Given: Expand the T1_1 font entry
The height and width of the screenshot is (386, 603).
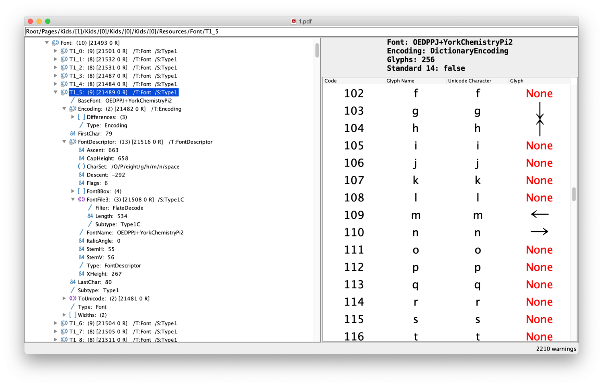Looking at the screenshot, I should point(55,59).
